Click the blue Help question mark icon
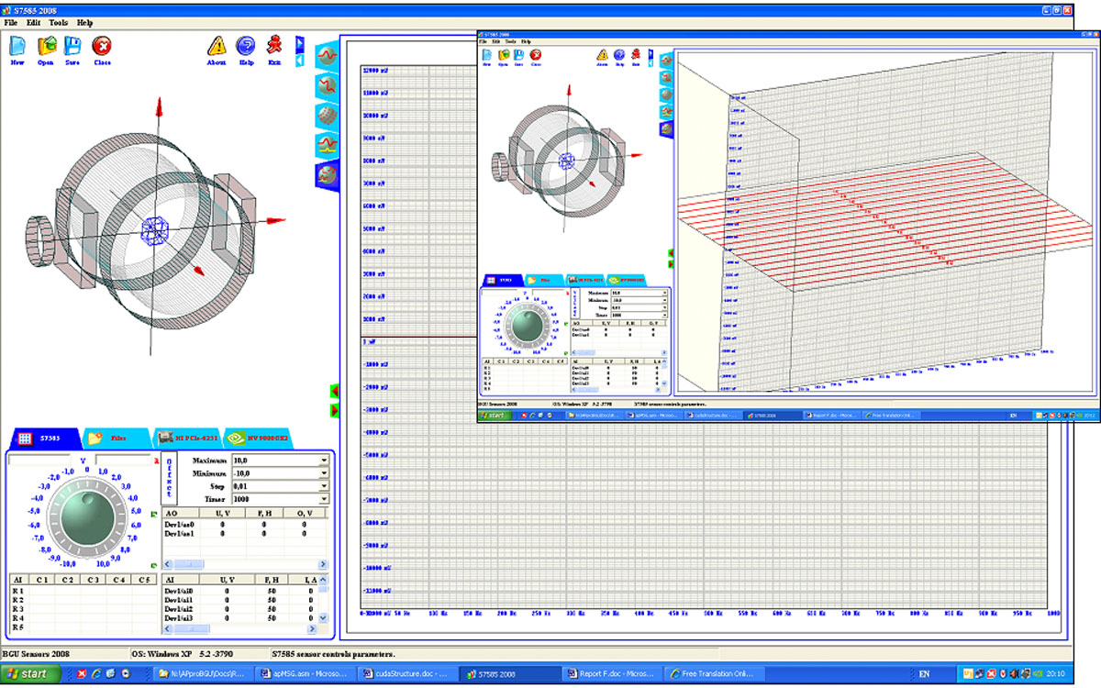Viewport: 1101px width, 688px height. [246, 46]
